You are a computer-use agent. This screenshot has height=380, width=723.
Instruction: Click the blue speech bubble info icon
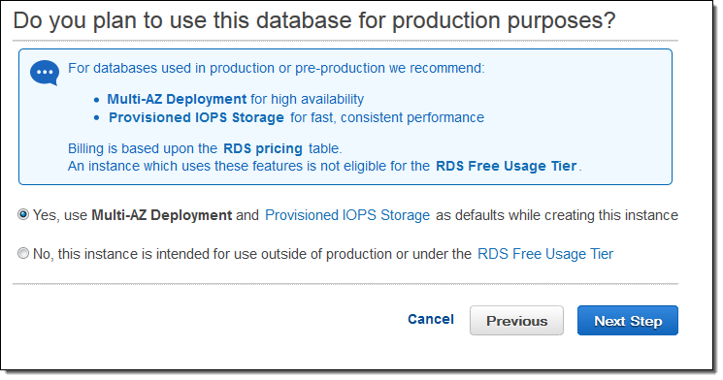45,73
